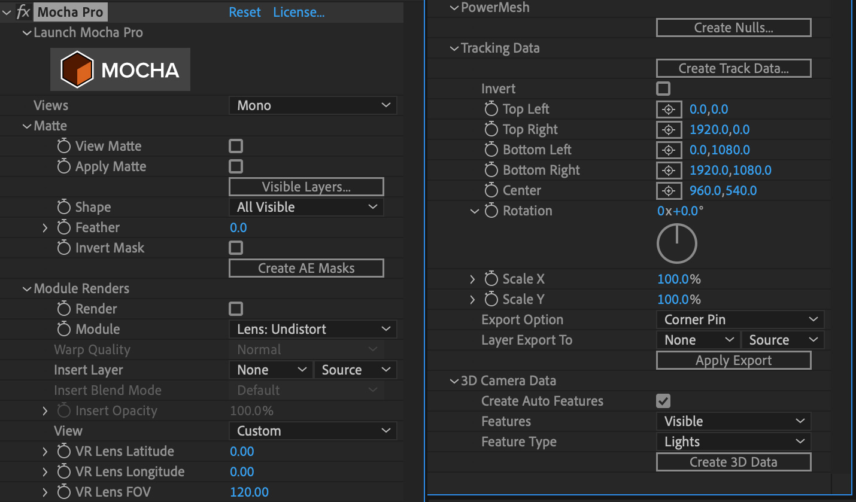Collapse the Matte section
The image size is (856, 502).
[27, 126]
